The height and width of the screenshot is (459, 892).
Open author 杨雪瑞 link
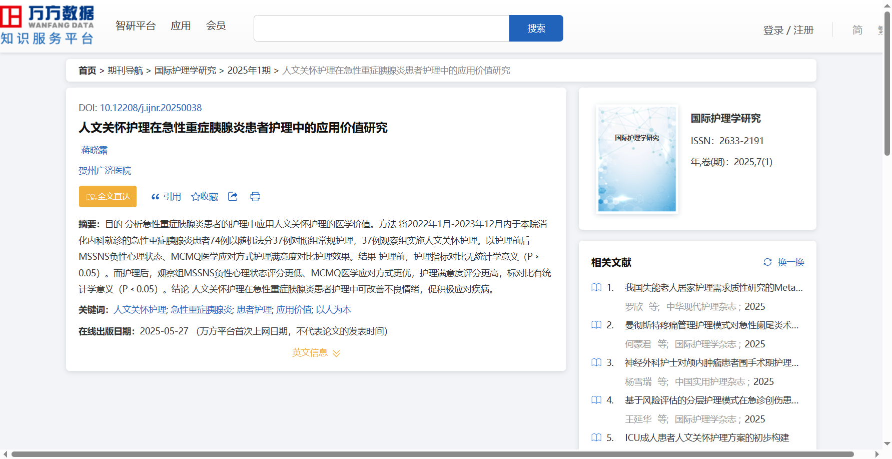638,382
